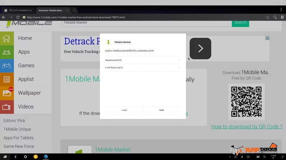Close the Download 1Mobile Market tab

68,10
